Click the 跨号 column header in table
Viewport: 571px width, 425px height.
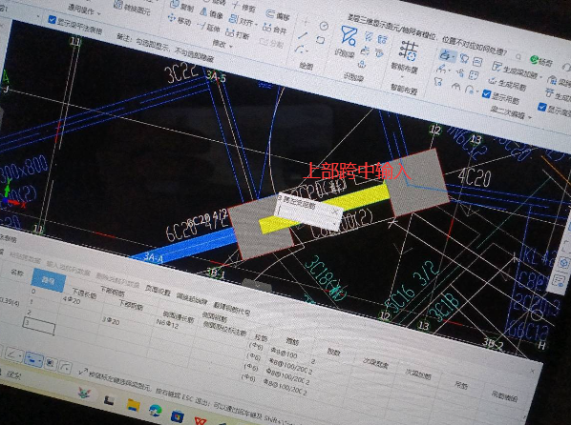pos(49,280)
